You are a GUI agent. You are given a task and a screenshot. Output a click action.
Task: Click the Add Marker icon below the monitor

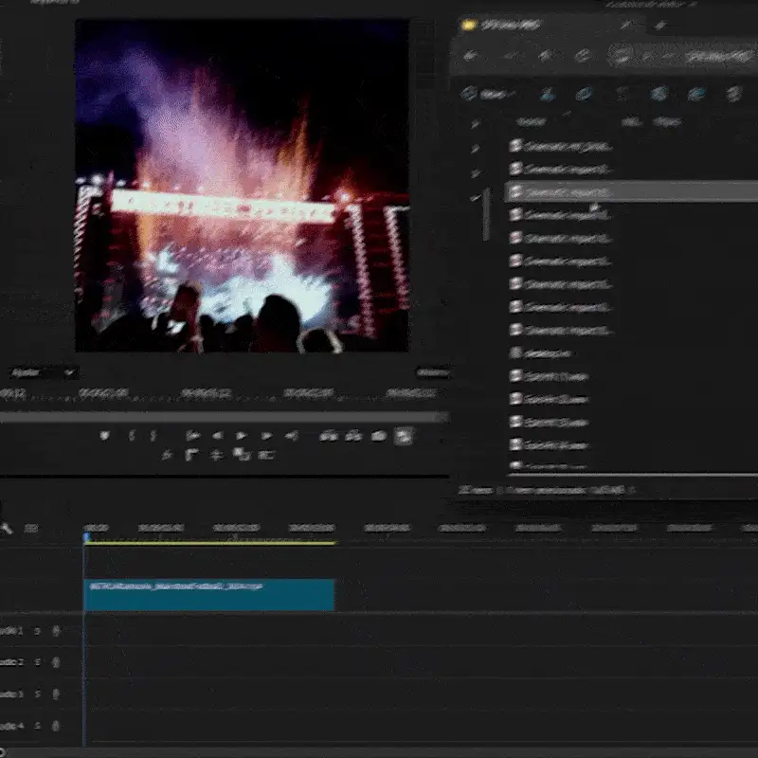pyautogui.click(x=105, y=436)
